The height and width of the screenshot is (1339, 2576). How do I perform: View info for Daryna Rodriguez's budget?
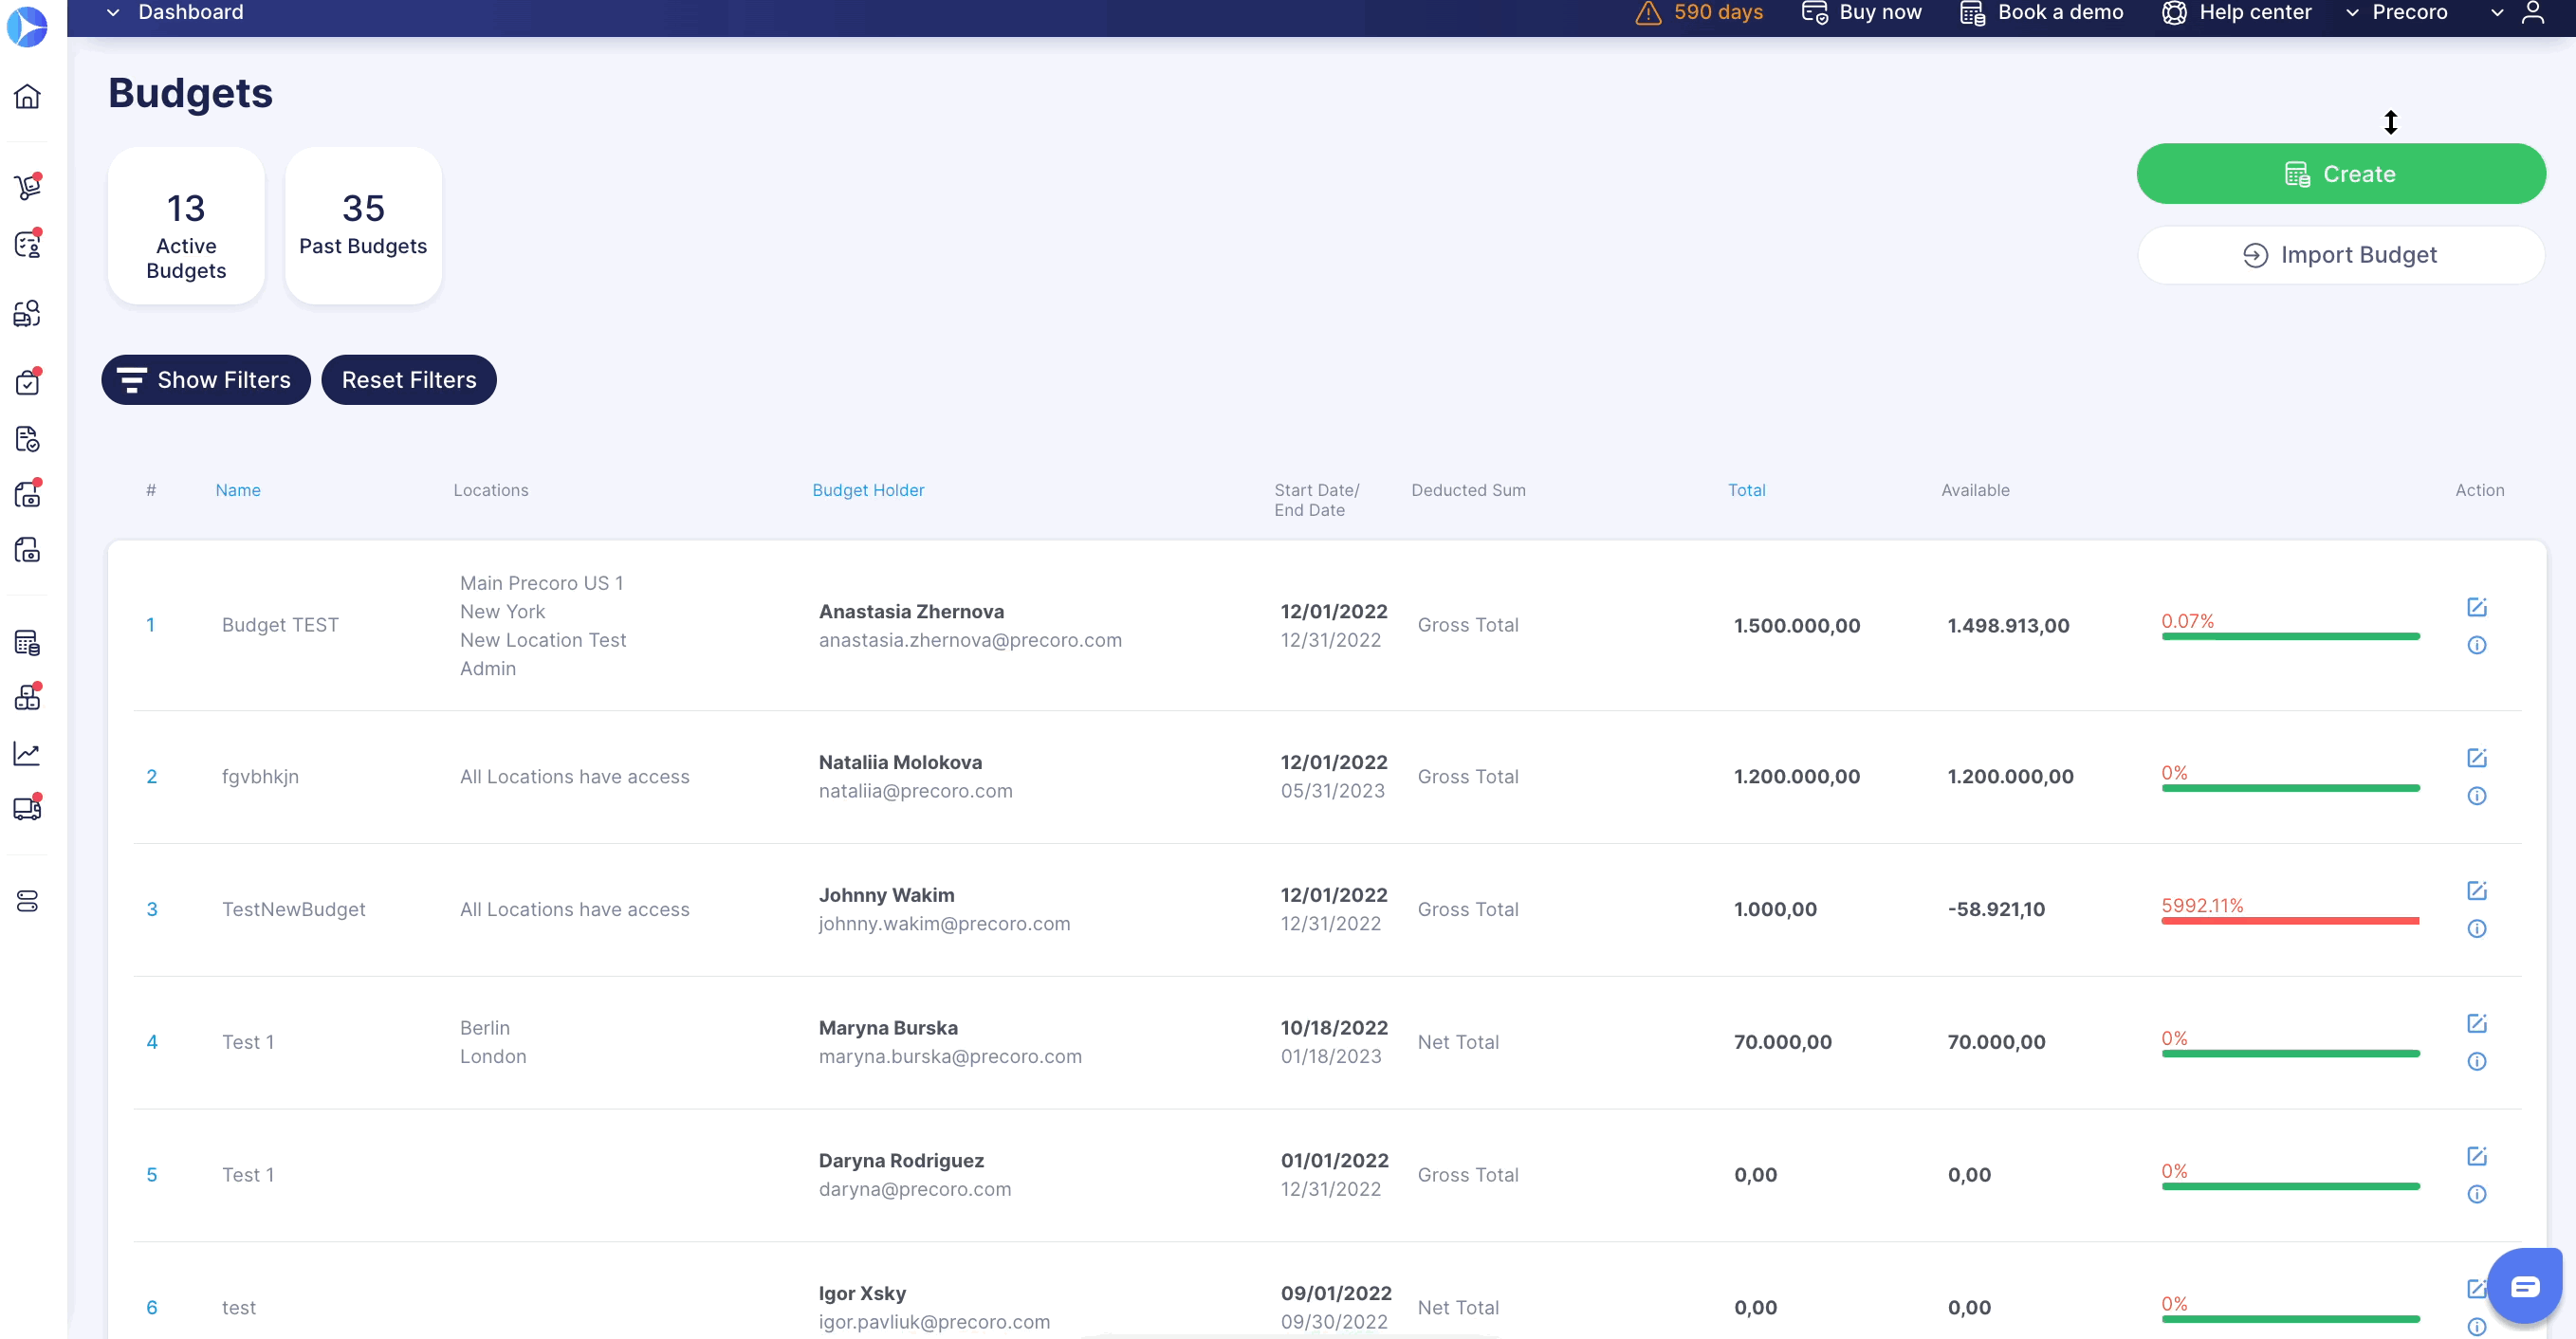(x=2477, y=1194)
